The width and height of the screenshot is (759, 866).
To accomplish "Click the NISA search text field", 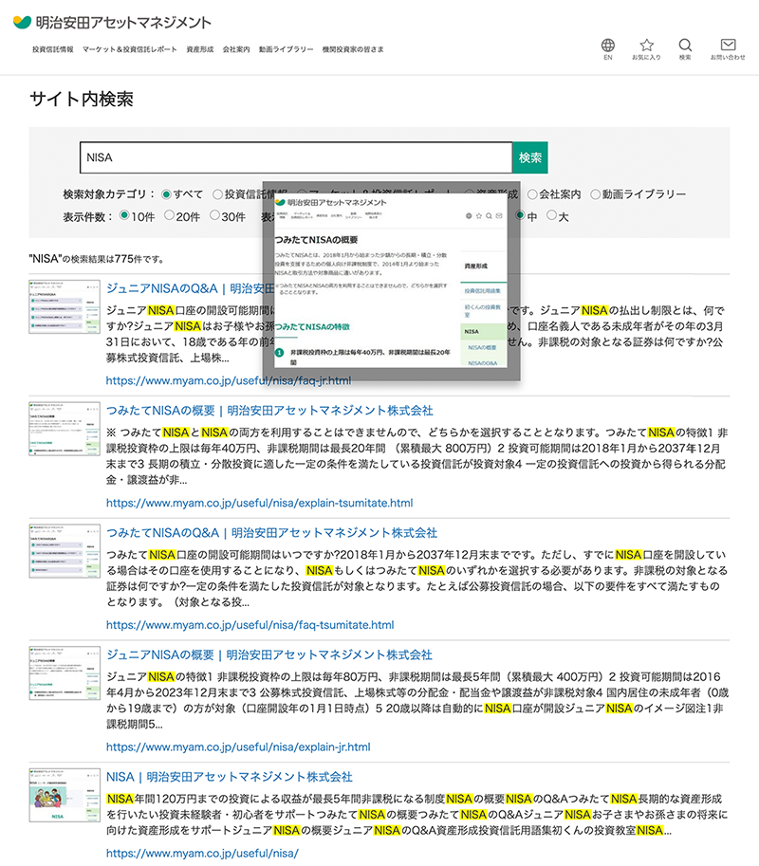I will point(296,157).
